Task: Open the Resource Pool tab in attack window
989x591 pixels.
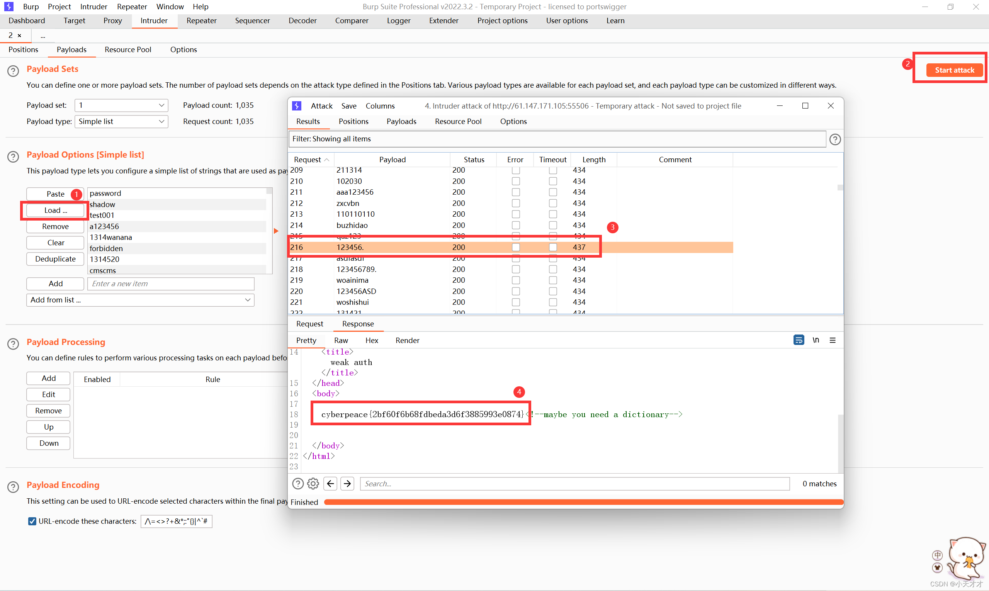Action: (x=458, y=121)
